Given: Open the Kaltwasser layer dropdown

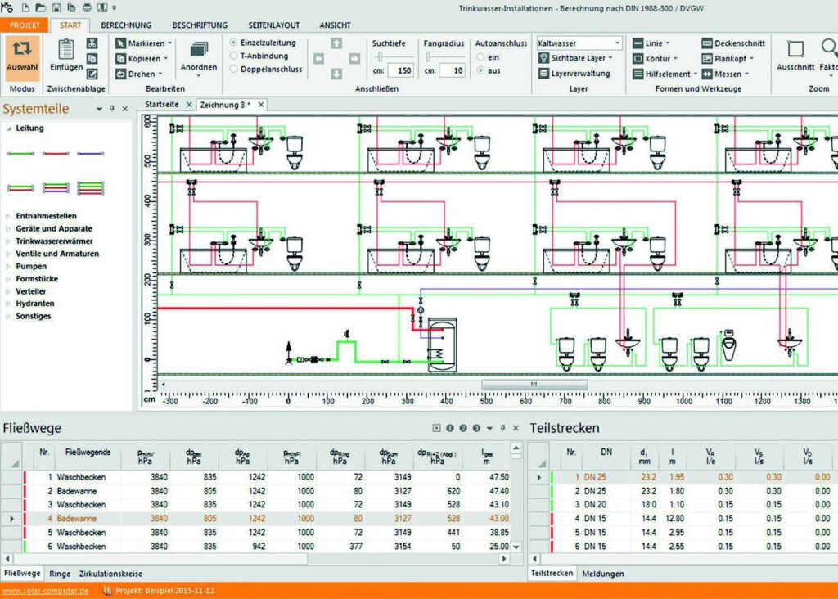Looking at the screenshot, I should point(617,43).
